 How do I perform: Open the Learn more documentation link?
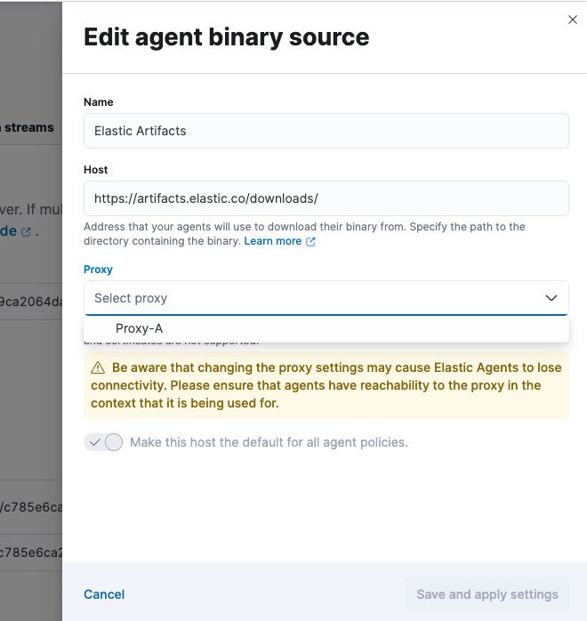coord(273,241)
